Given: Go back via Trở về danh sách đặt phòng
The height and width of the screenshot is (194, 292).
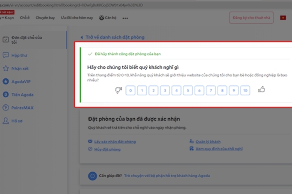Looking at the screenshot, I should (115, 37).
